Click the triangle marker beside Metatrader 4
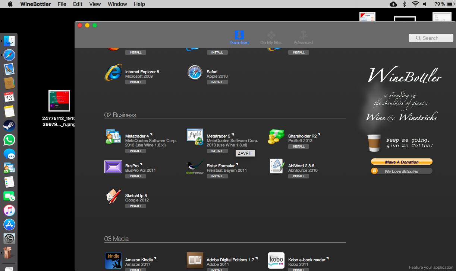This screenshot has width=456, height=271. click(x=151, y=135)
